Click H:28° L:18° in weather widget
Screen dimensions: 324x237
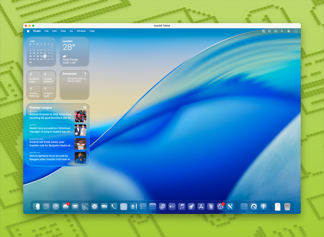pyautogui.click(x=69, y=62)
